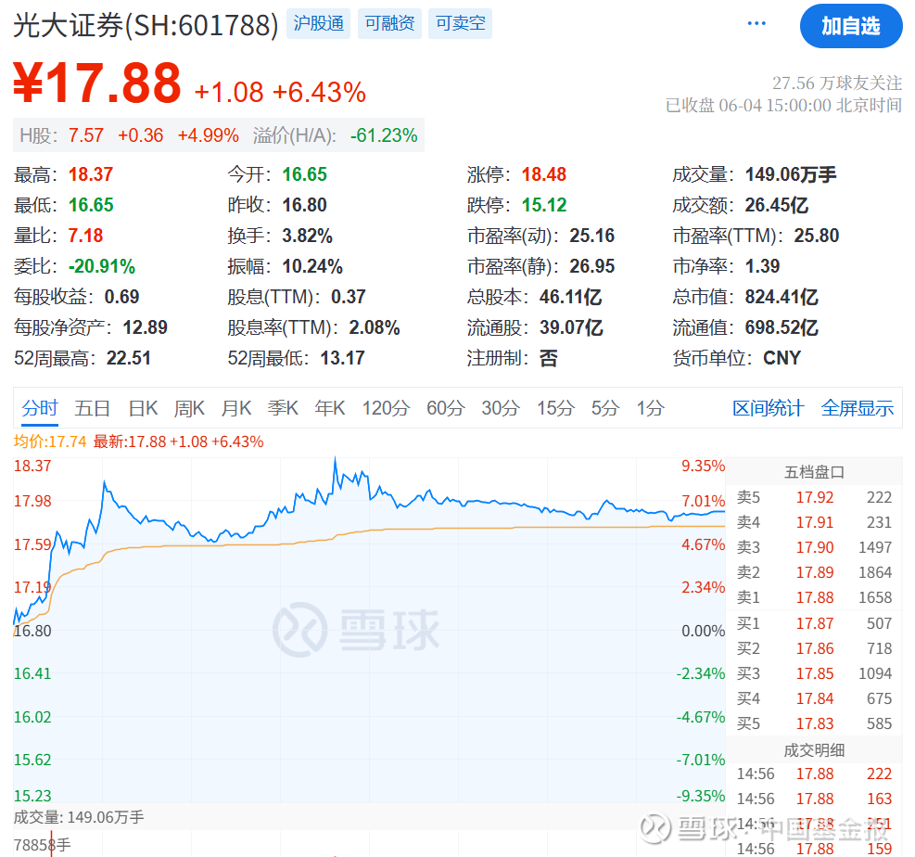The width and height of the screenshot is (915, 857).
Task: Click the 跌停 value 15.12
Action: point(544,205)
